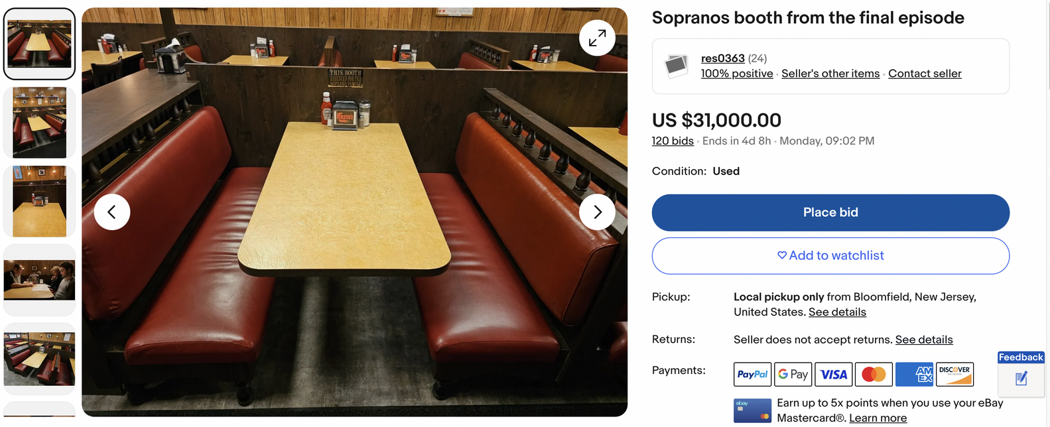
Task: Select PayPal as payment method
Action: [x=752, y=374]
